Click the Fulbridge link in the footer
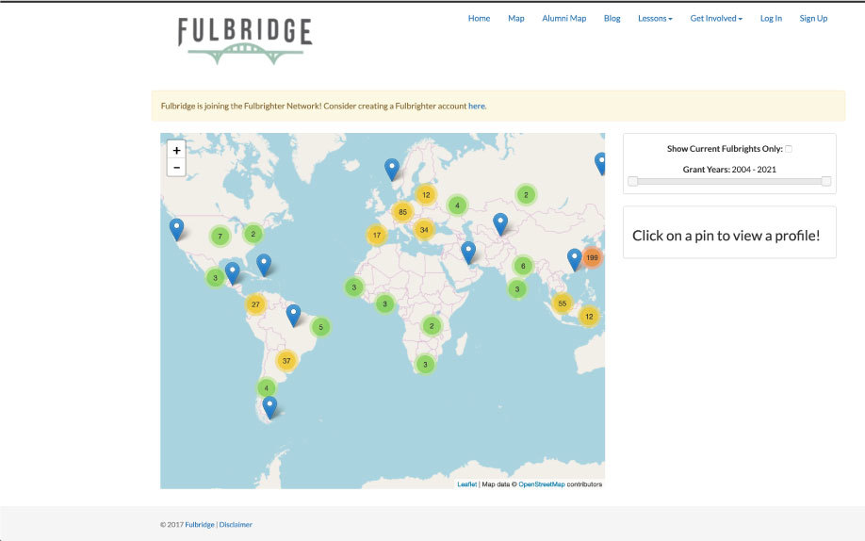Viewport: 865px width, 541px height. click(199, 524)
